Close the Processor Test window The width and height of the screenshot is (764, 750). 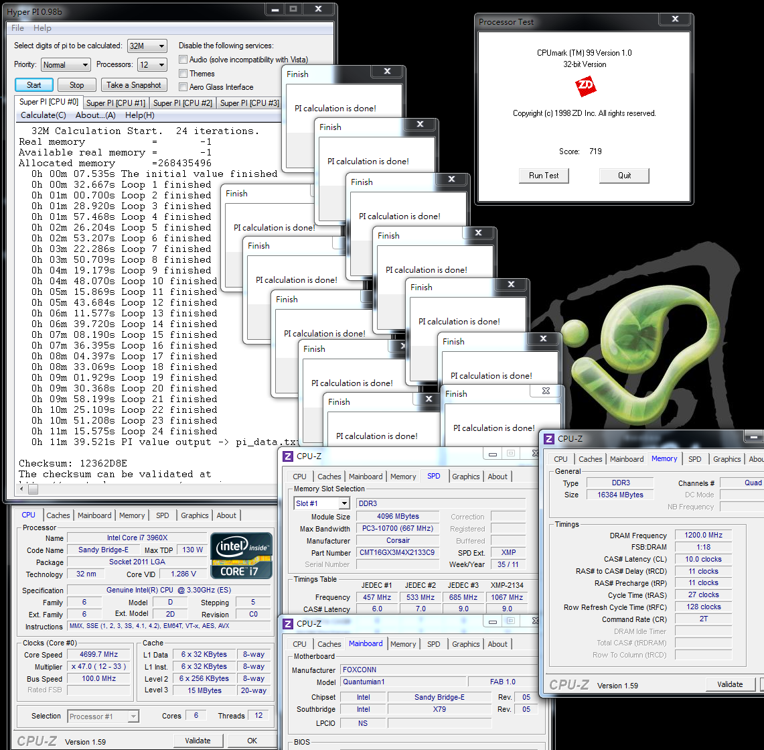(675, 19)
